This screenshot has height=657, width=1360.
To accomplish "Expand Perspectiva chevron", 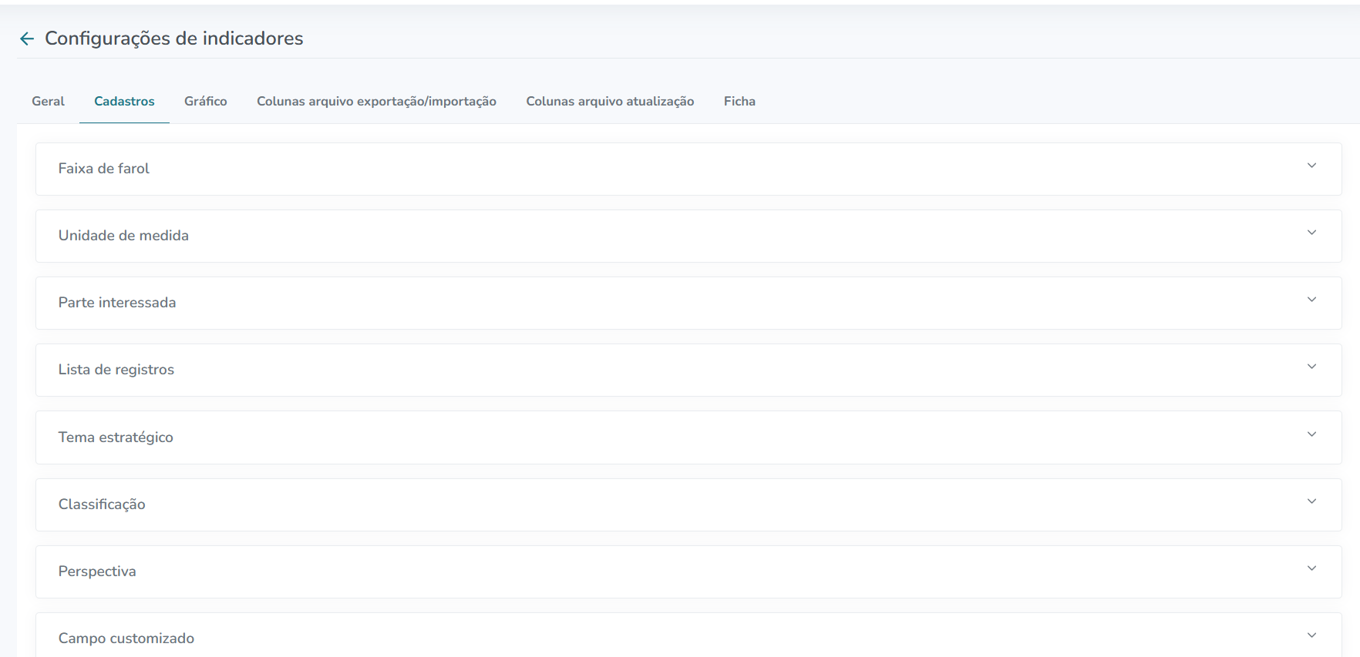I will 1311,568.
